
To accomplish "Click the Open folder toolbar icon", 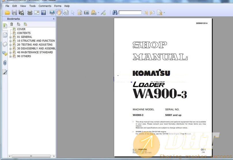I will click(x=7, y=13).
